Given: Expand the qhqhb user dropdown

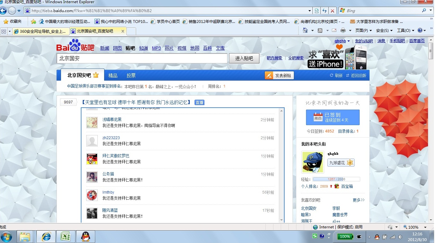Looking at the screenshot, I should point(348,41).
